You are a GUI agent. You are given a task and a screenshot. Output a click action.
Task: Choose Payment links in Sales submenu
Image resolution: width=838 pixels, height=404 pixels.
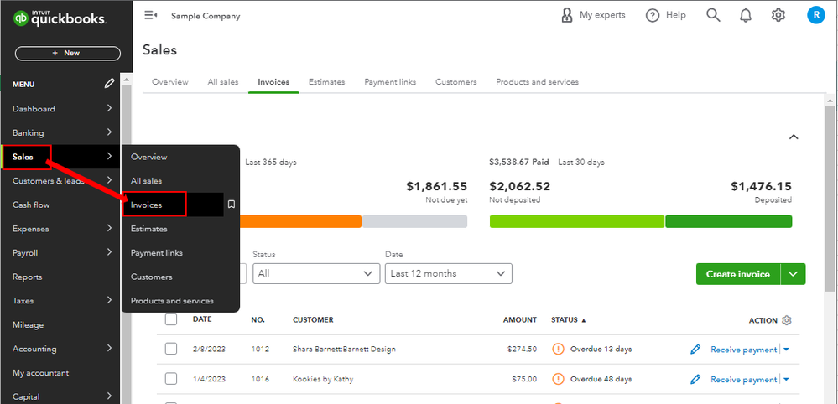point(157,253)
